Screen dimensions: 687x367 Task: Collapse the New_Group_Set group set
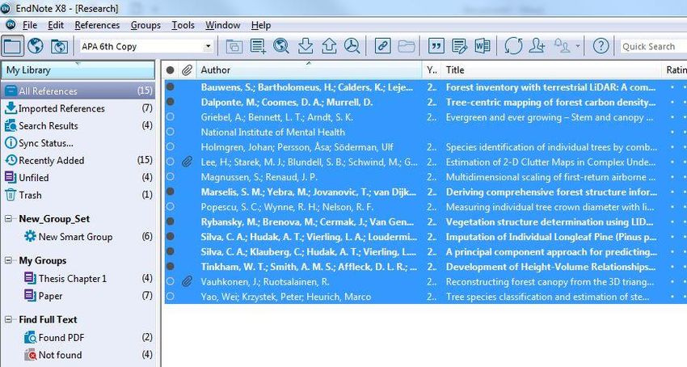point(8,218)
